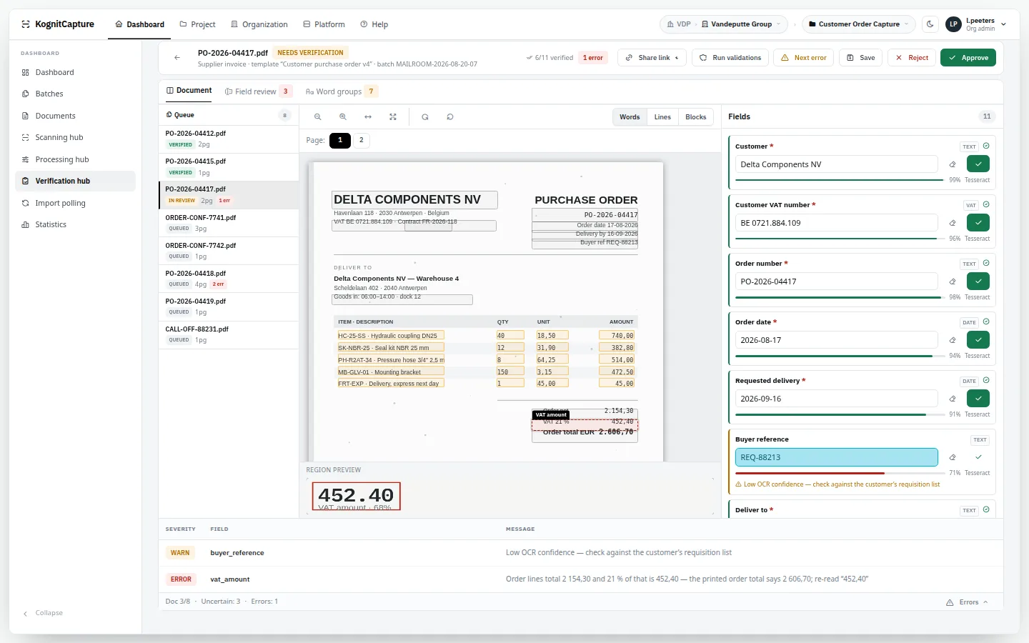Open Statistics in the sidebar
Screen dimensions: 1029x643
tap(75, 224)
